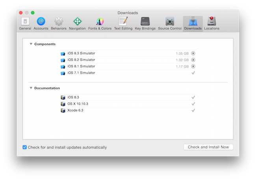Viewport: 256px width, 180px height.
Task: Open the Text Editing pane
Action: (123, 24)
